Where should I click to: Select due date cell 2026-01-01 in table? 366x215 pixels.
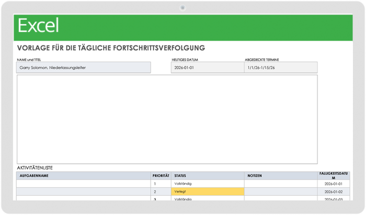(x=334, y=184)
